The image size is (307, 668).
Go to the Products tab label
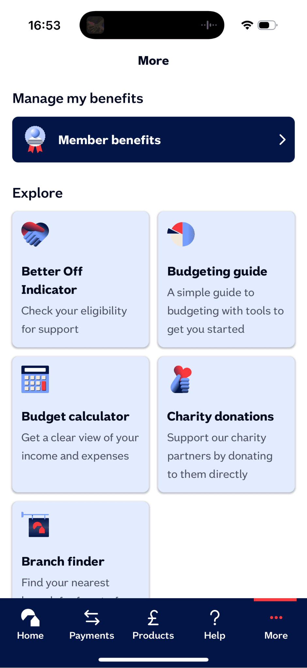click(153, 635)
